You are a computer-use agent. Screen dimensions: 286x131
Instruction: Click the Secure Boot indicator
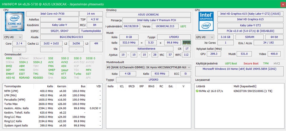[251, 63]
